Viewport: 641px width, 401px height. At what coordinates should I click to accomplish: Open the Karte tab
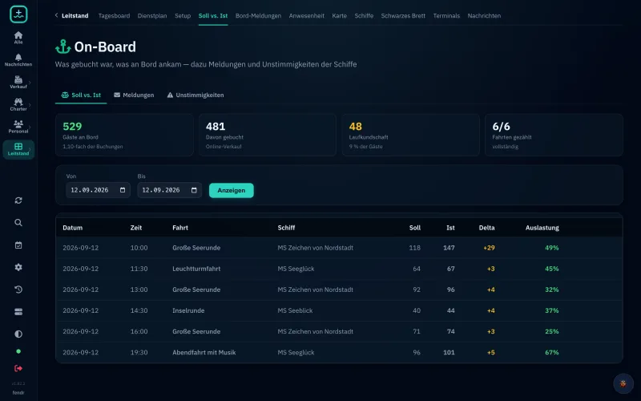339,15
